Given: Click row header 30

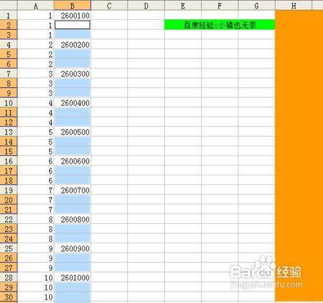Looking at the screenshot, I should 8,297.
